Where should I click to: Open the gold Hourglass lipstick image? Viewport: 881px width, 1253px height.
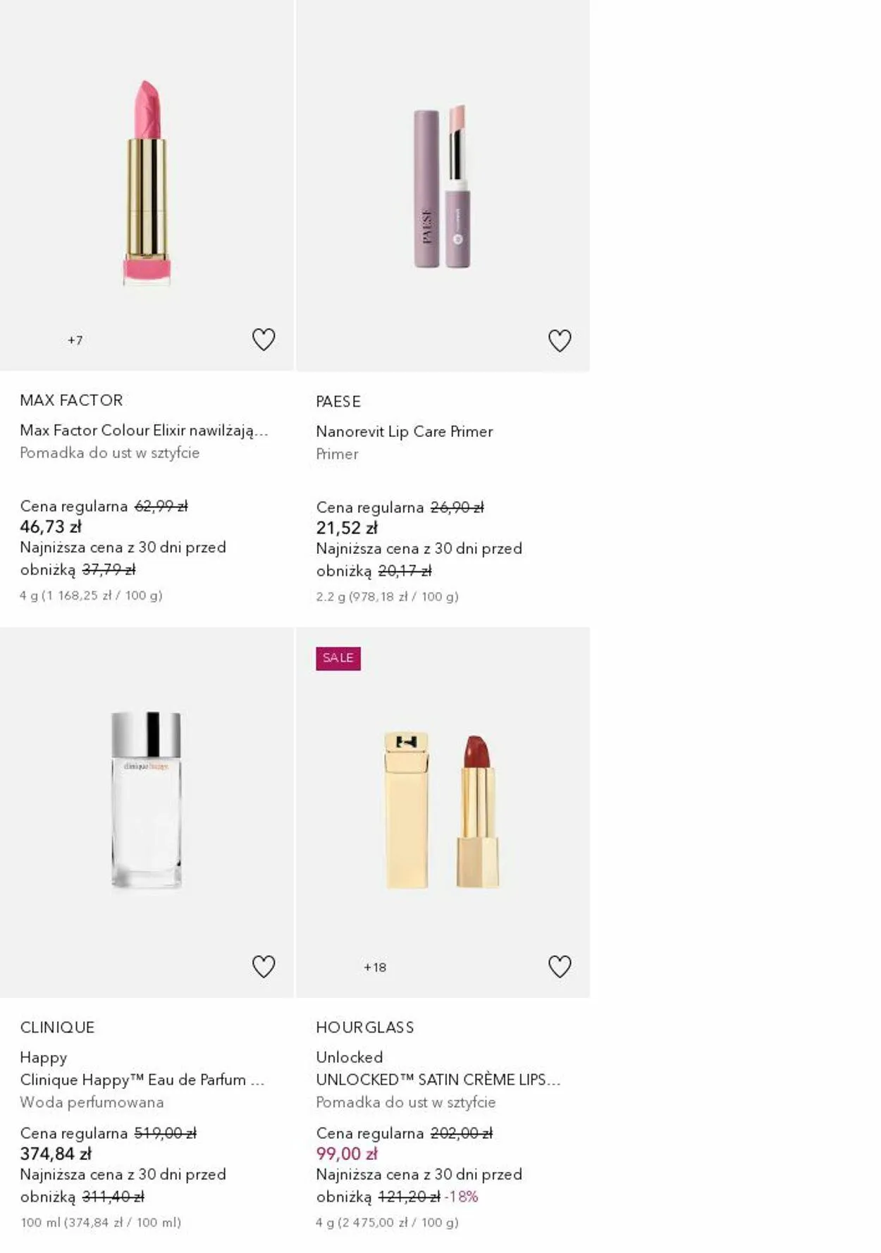443,810
